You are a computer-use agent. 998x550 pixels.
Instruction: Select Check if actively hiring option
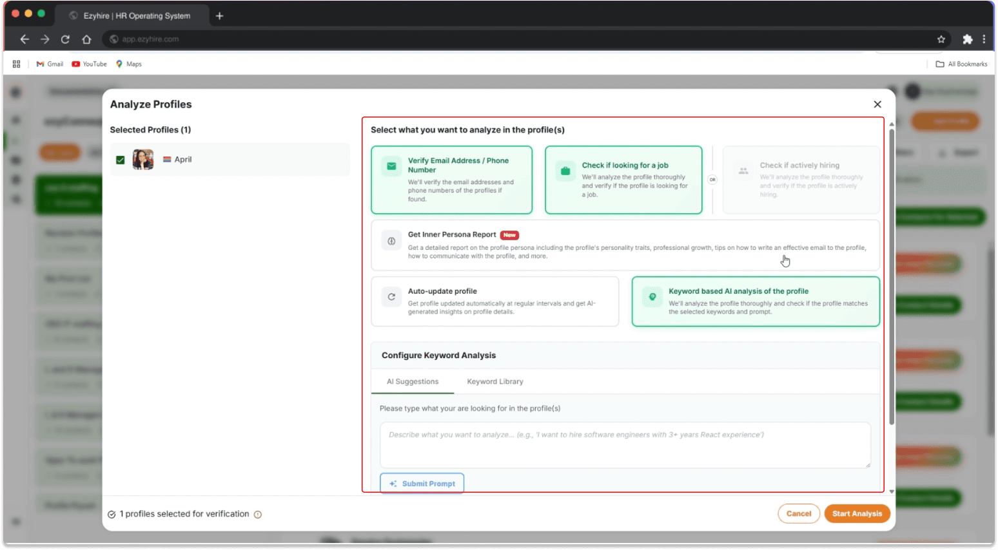801,180
